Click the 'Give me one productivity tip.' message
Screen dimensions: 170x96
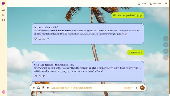pyautogui.click(x=127, y=15)
